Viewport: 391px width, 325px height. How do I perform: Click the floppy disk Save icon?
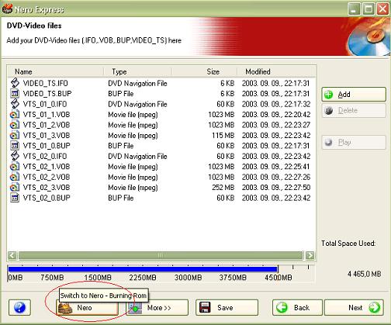(x=205, y=307)
